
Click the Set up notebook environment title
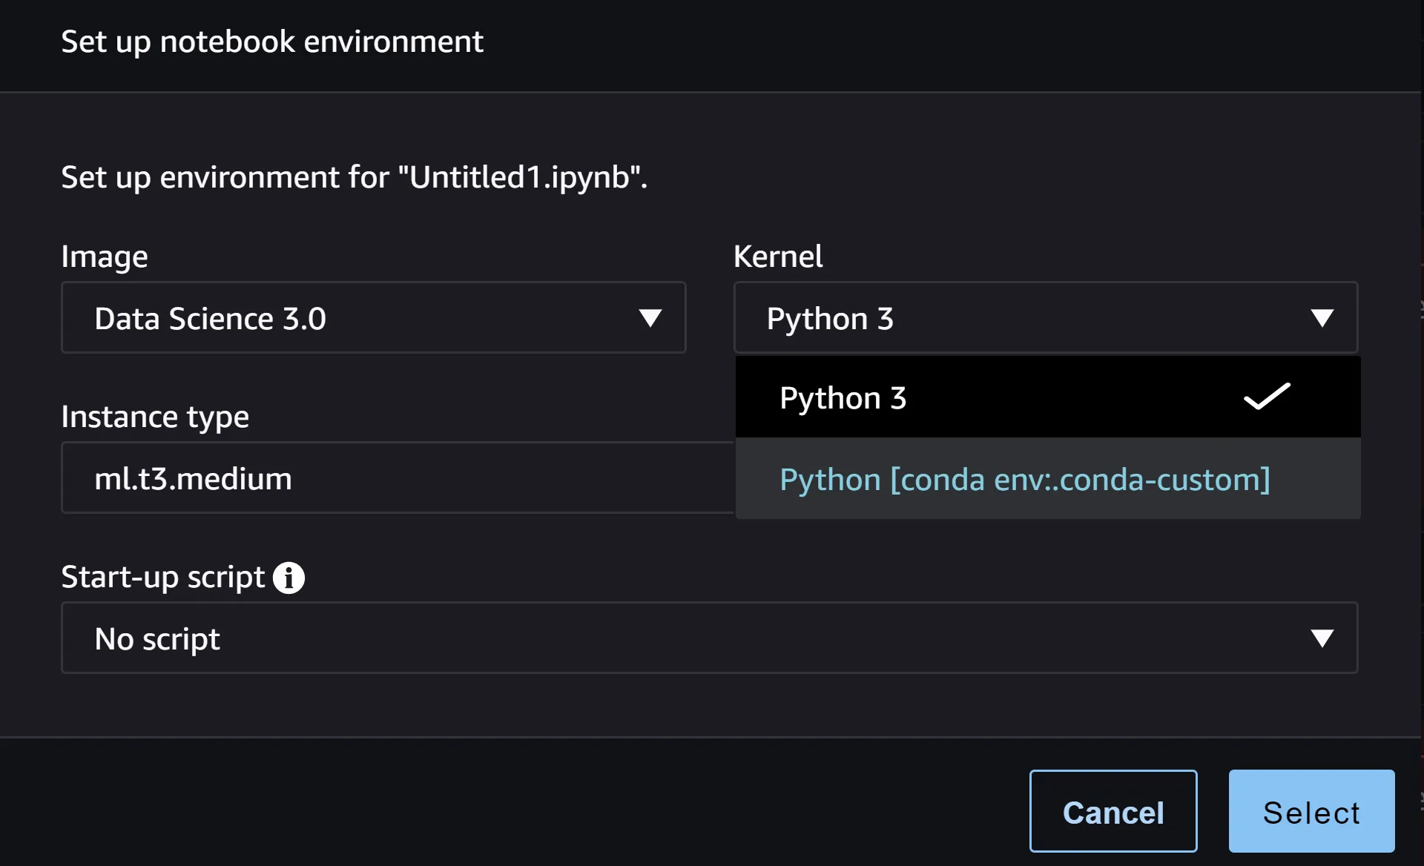[272, 42]
